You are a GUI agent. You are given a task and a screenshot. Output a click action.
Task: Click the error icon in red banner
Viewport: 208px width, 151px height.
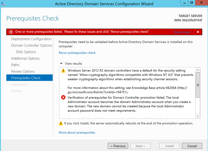pyautogui.click(x=11, y=32)
